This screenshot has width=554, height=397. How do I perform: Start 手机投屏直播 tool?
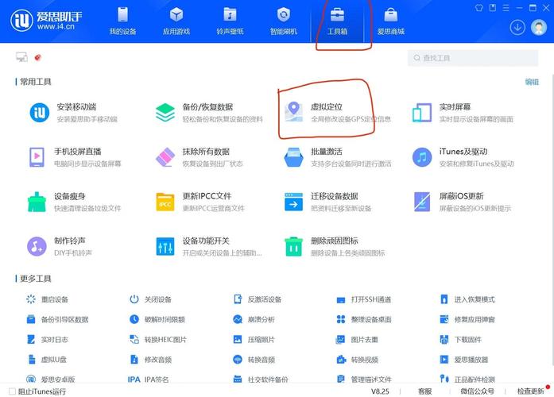click(75, 157)
